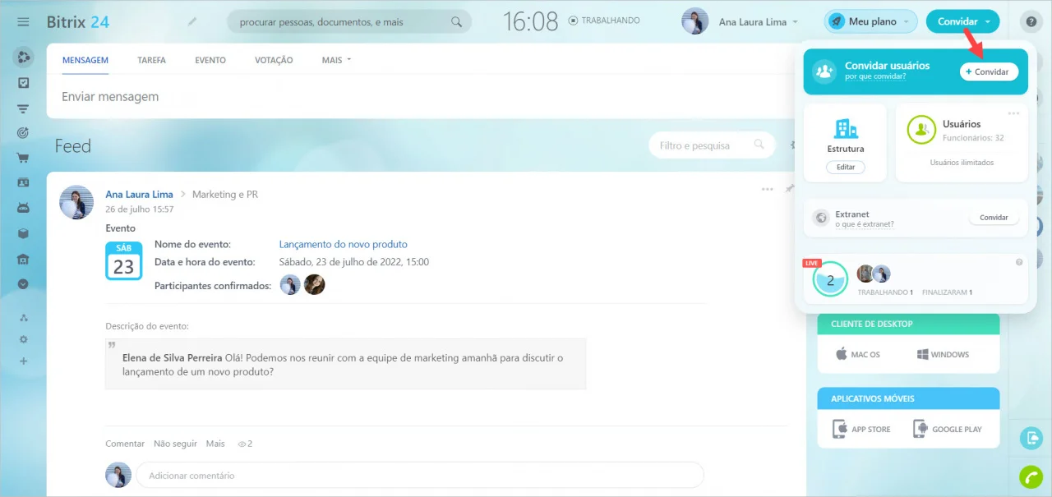
Task: Click the plus icon in left sidebar
Action: point(23,361)
